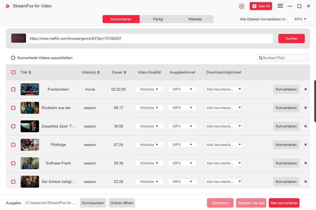316x210 pixels.
Task: Click the Netflix URL input field
Action: tap(150, 39)
